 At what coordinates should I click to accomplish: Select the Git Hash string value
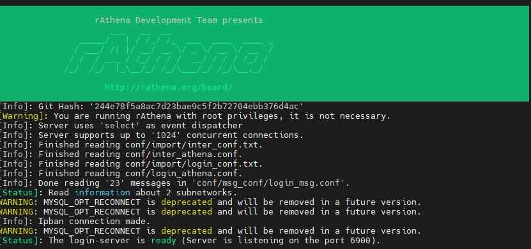196,106
